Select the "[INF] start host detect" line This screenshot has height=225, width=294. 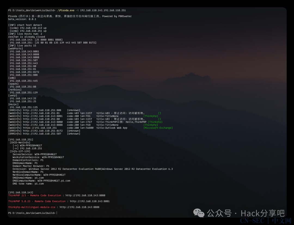click(25, 25)
